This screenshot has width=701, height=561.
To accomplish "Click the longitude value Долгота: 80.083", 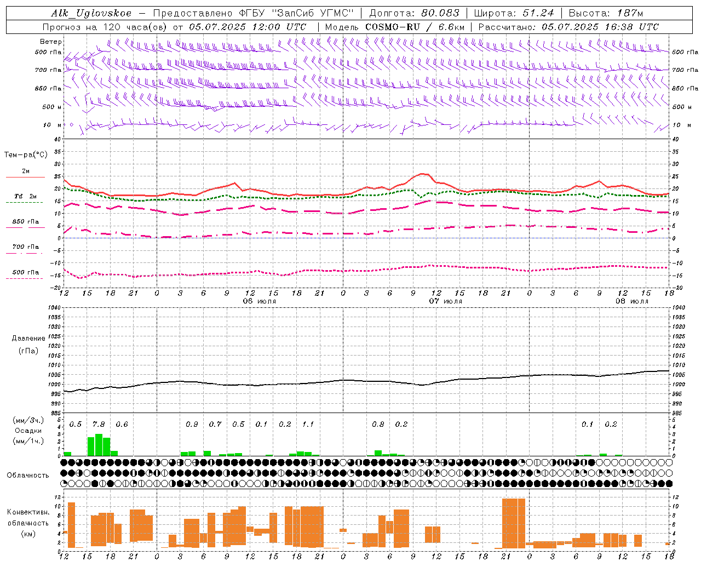I will coord(415,14).
